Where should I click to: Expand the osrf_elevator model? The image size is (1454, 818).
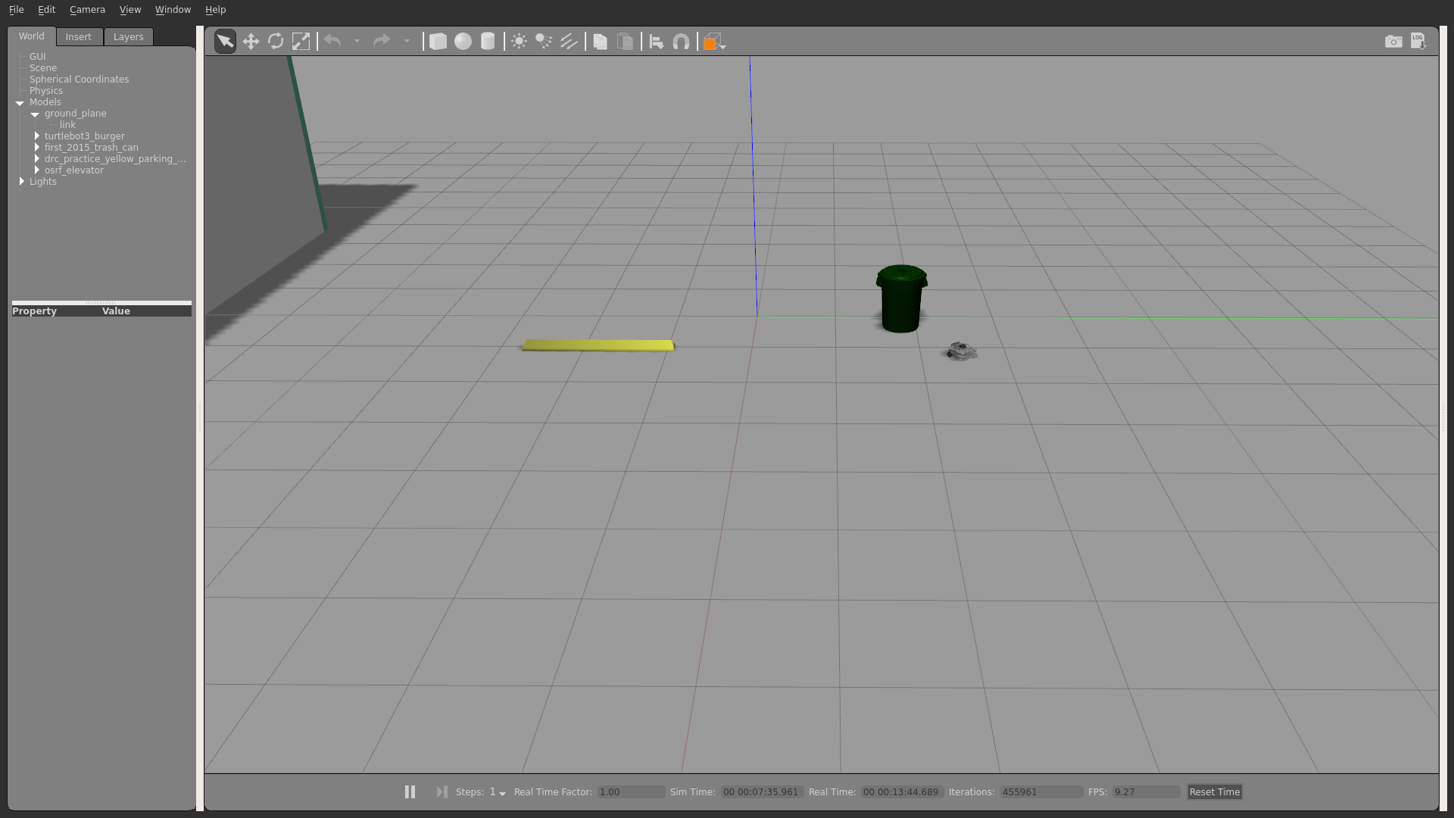tap(36, 170)
